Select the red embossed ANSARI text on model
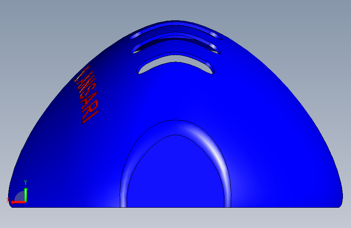The image size is (351, 228). pos(86,95)
